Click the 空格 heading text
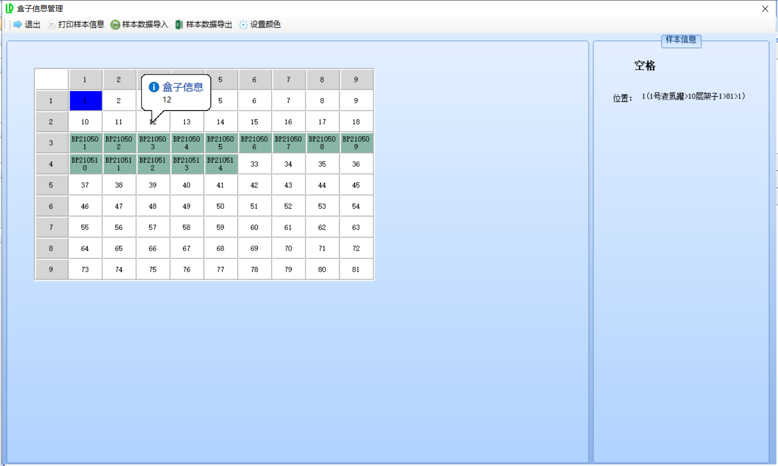This screenshot has height=466, width=778. point(645,65)
